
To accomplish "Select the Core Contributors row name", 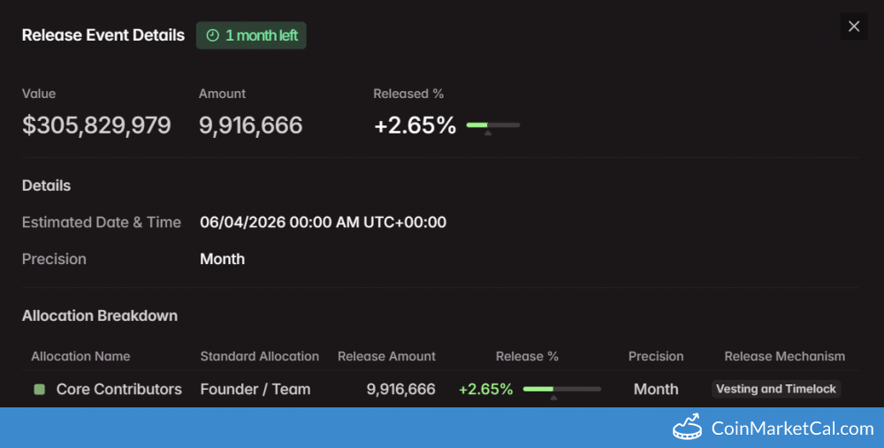I will tap(118, 389).
